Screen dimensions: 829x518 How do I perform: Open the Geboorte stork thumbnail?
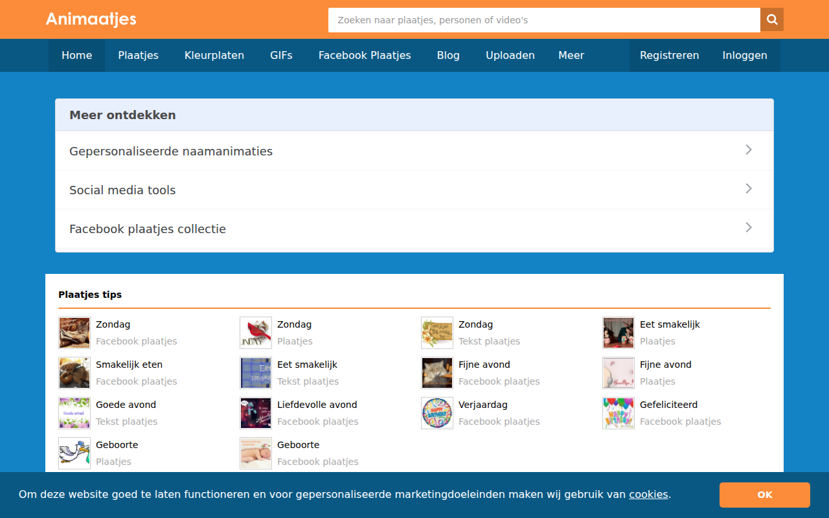click(74, 453)
